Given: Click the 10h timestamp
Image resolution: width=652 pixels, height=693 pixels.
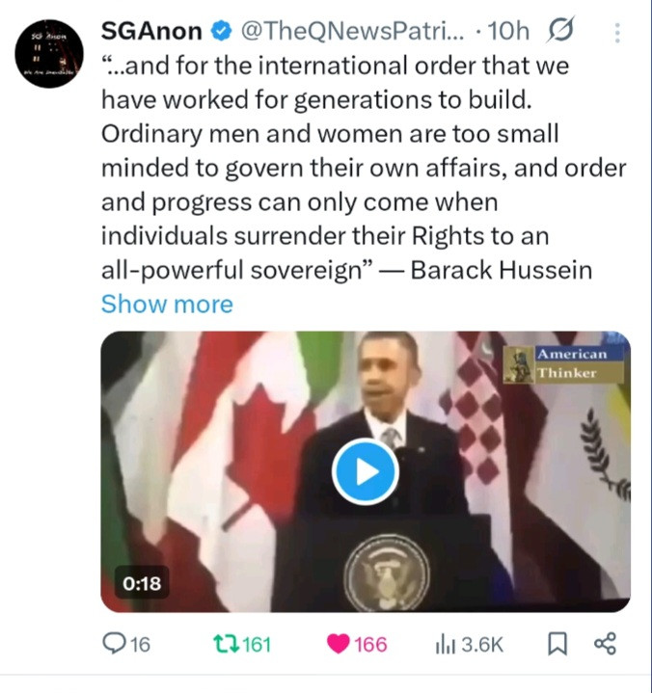Looking at the screenshot, I should coord(508,32).
